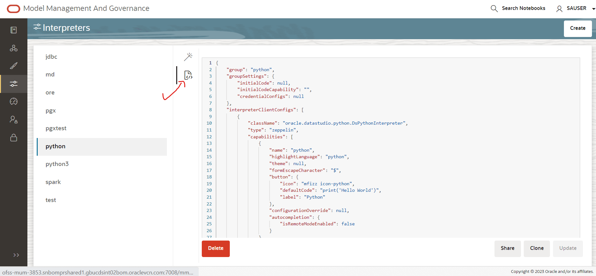The width and height of the screenshot is (596, 276).
Task: Select the ore interpreter
Action: [102, 93]
